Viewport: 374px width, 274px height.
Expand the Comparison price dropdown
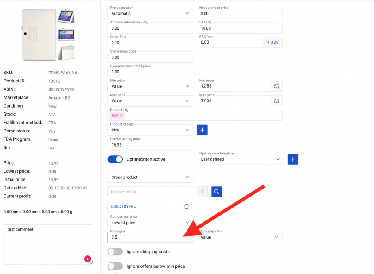150,223
